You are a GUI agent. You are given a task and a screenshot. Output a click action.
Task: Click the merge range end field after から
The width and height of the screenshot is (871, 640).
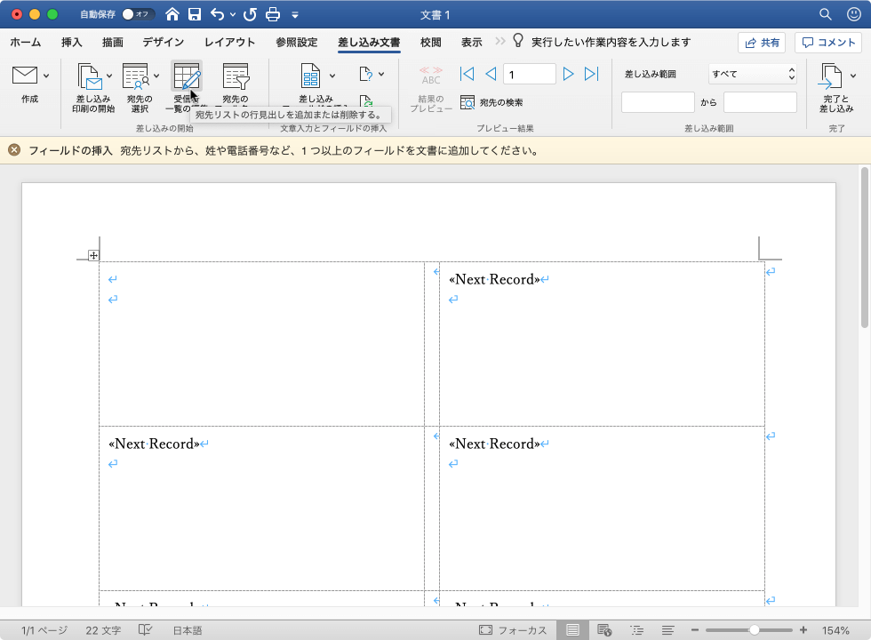(760, 102)
